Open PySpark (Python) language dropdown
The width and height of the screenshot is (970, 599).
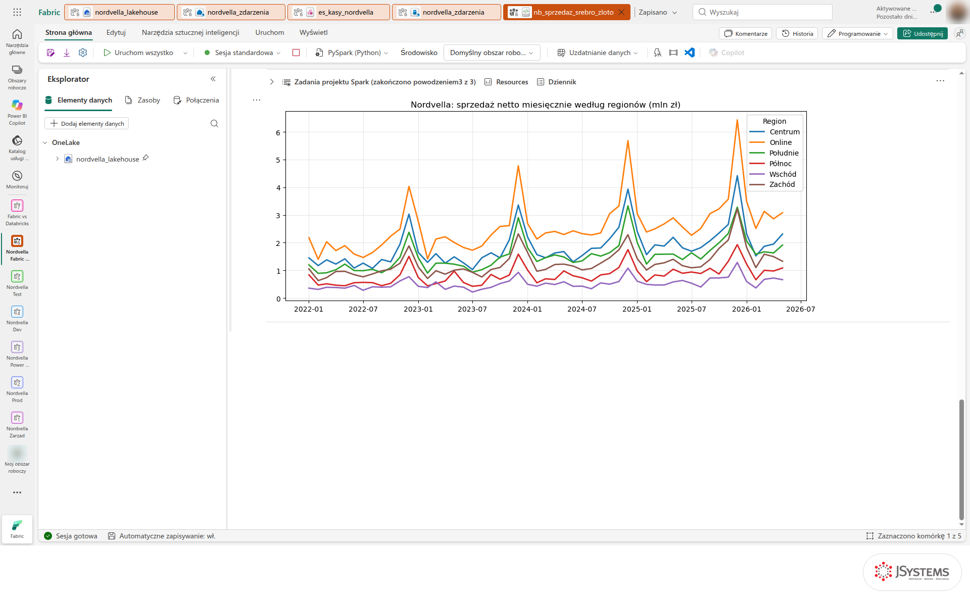(352, 53)
